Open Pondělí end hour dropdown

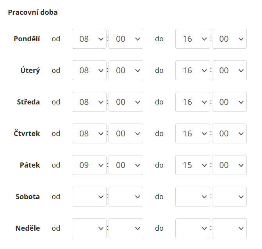click(192, 39)
